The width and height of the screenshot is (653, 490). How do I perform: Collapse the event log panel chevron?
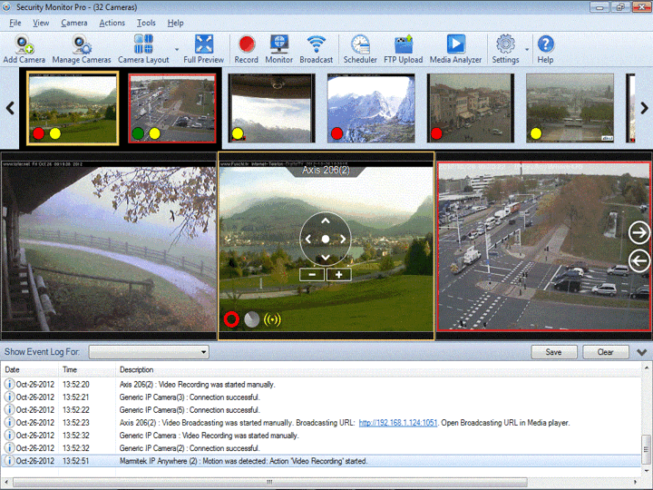click(642, 352)
